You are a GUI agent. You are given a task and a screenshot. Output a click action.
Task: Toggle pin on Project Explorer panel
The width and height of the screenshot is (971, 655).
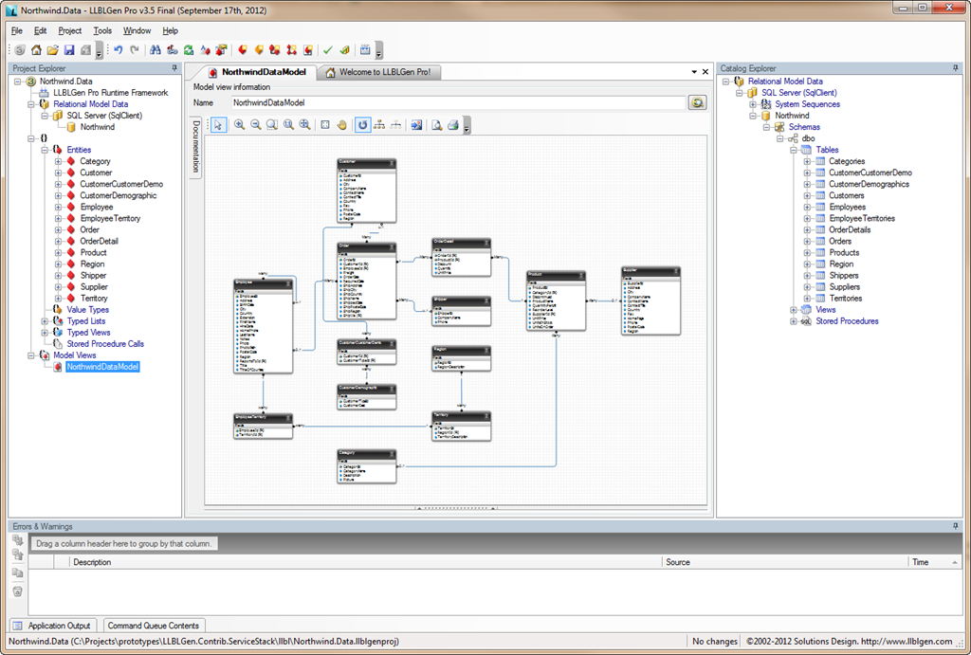tap(174, 68)
